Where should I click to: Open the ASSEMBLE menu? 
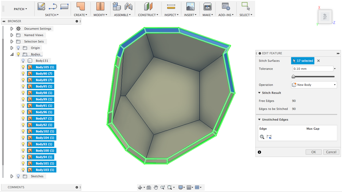[122, 15]
